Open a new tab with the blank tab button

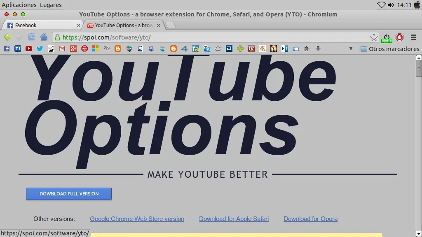(x=170, y=25)
